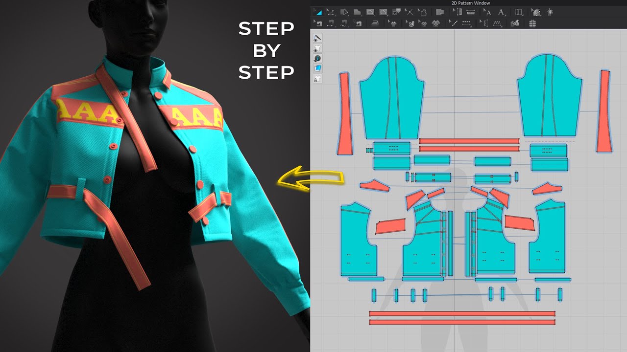Select the Edit Puckering tool

[x=483, y=23]
